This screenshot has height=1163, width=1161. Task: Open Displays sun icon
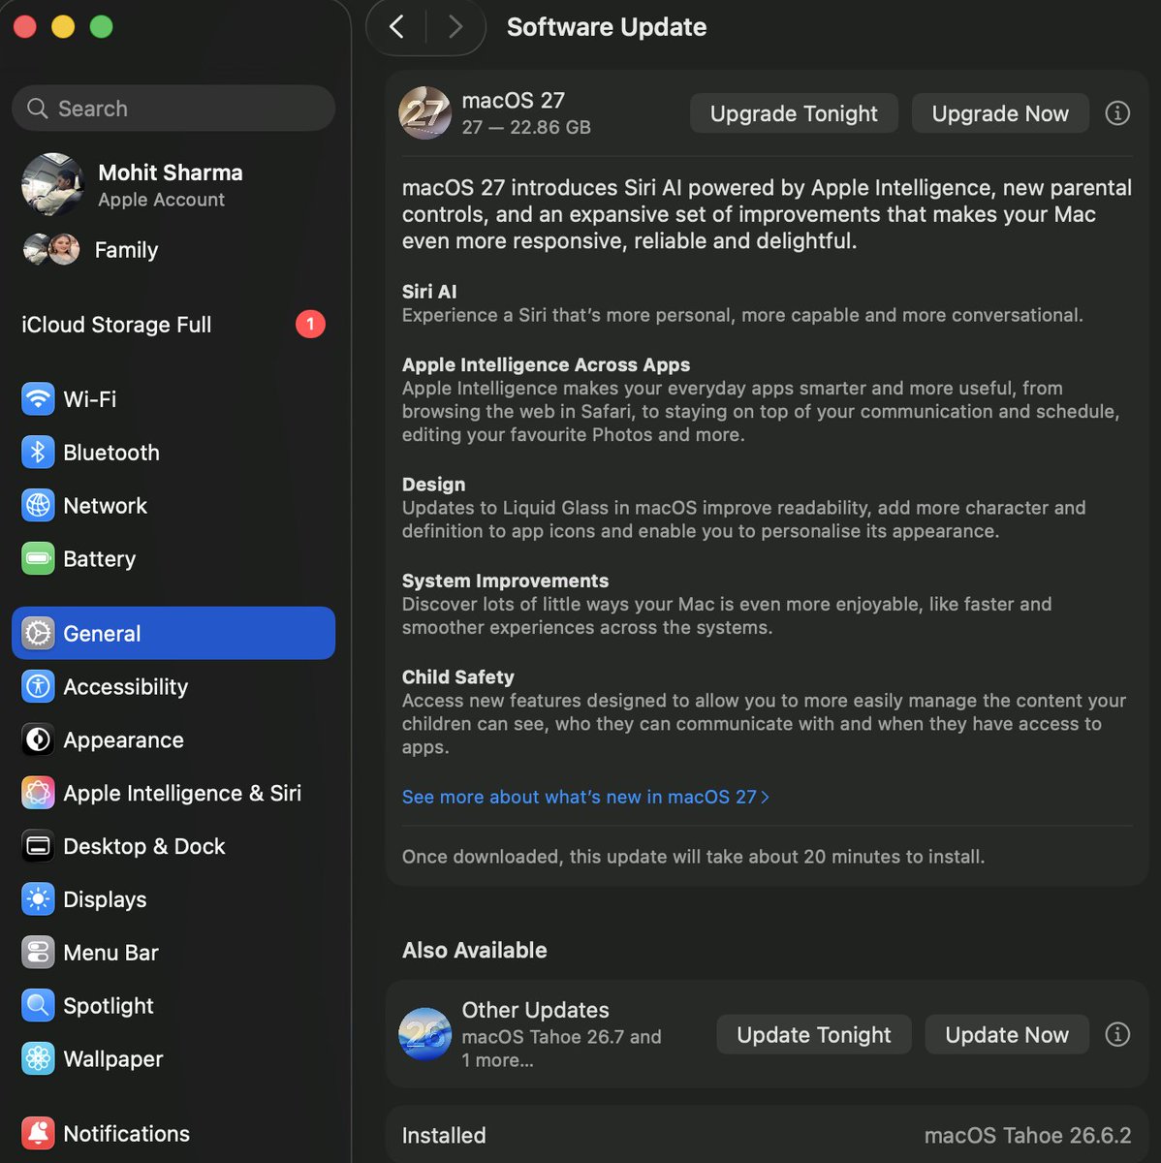coord(38,899)
